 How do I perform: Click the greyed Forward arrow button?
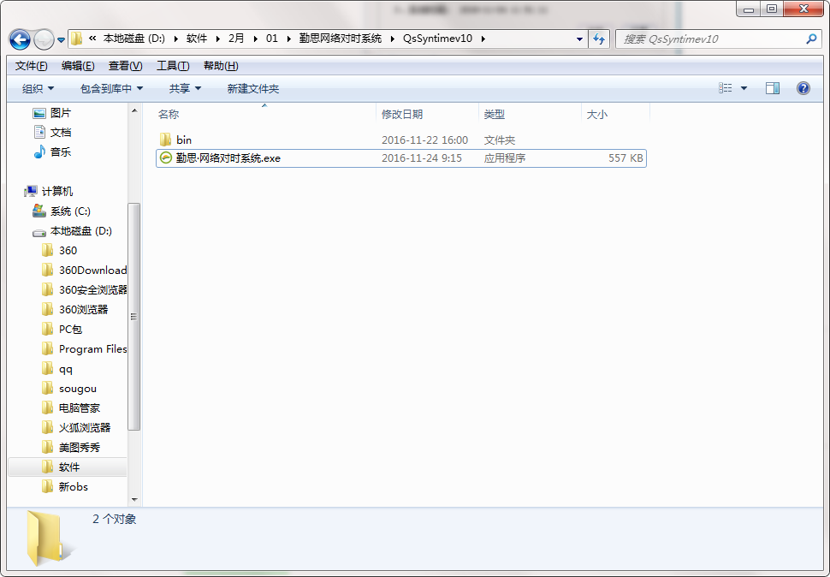tap(44, 39)
